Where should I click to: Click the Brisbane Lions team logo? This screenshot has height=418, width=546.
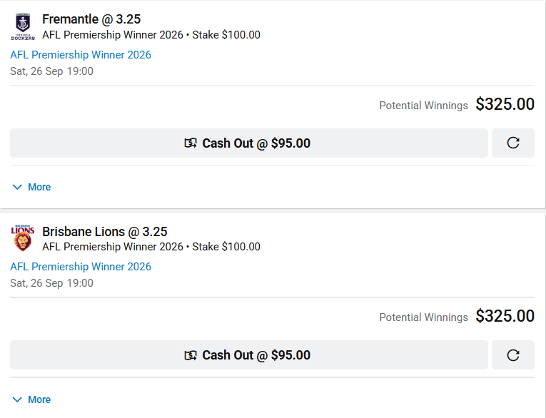[23, 238]
